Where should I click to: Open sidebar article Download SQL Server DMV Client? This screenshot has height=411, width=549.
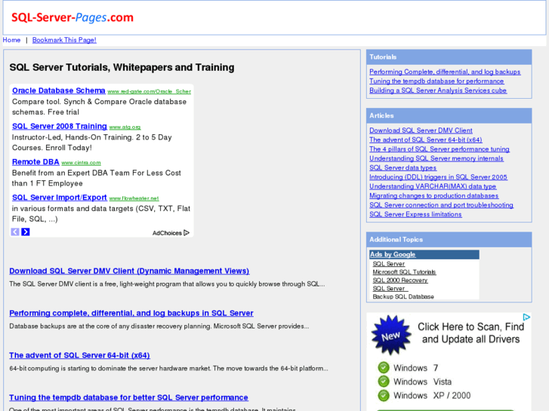(x=421, y=130)
